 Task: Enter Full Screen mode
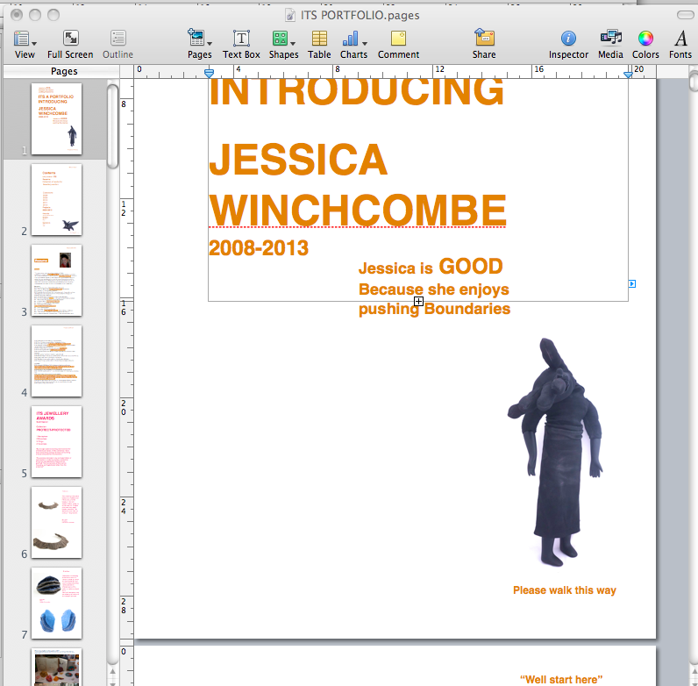click(x=70, y=39)
